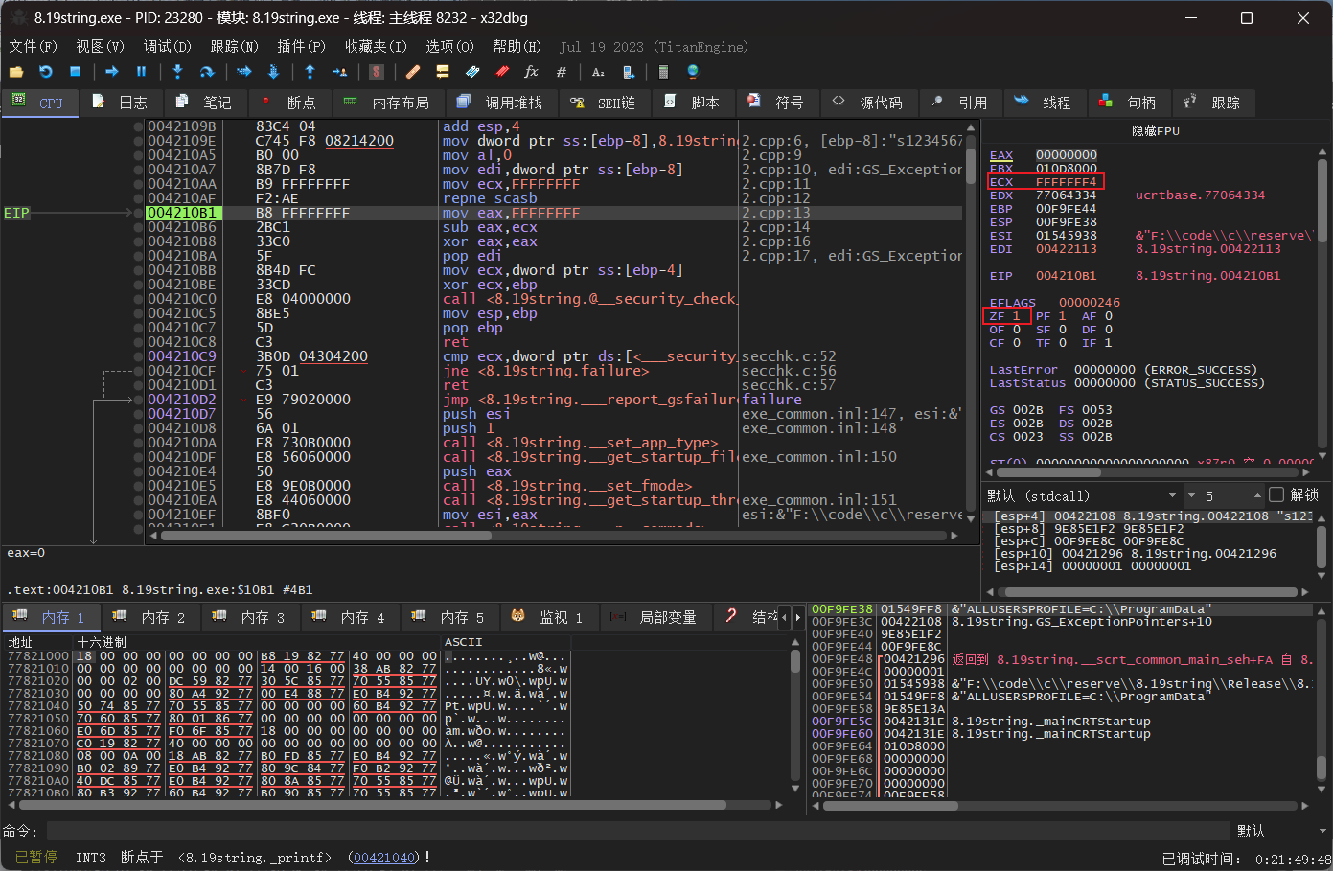Click the 隐藏FPU button
This screenshot has width=1333, height=871.
[x=1155, y=130]
